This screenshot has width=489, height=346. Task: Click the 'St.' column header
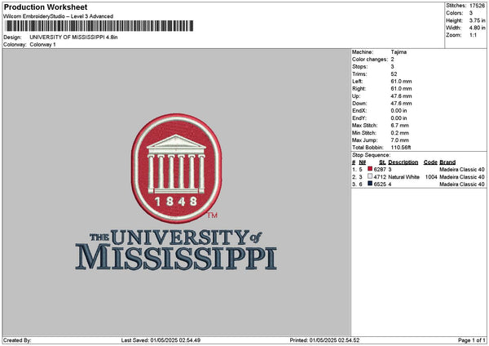[382, 162]
